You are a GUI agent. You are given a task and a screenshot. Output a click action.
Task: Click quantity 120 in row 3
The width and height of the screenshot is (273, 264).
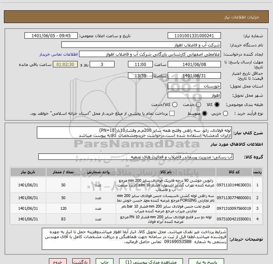[63, 208]
